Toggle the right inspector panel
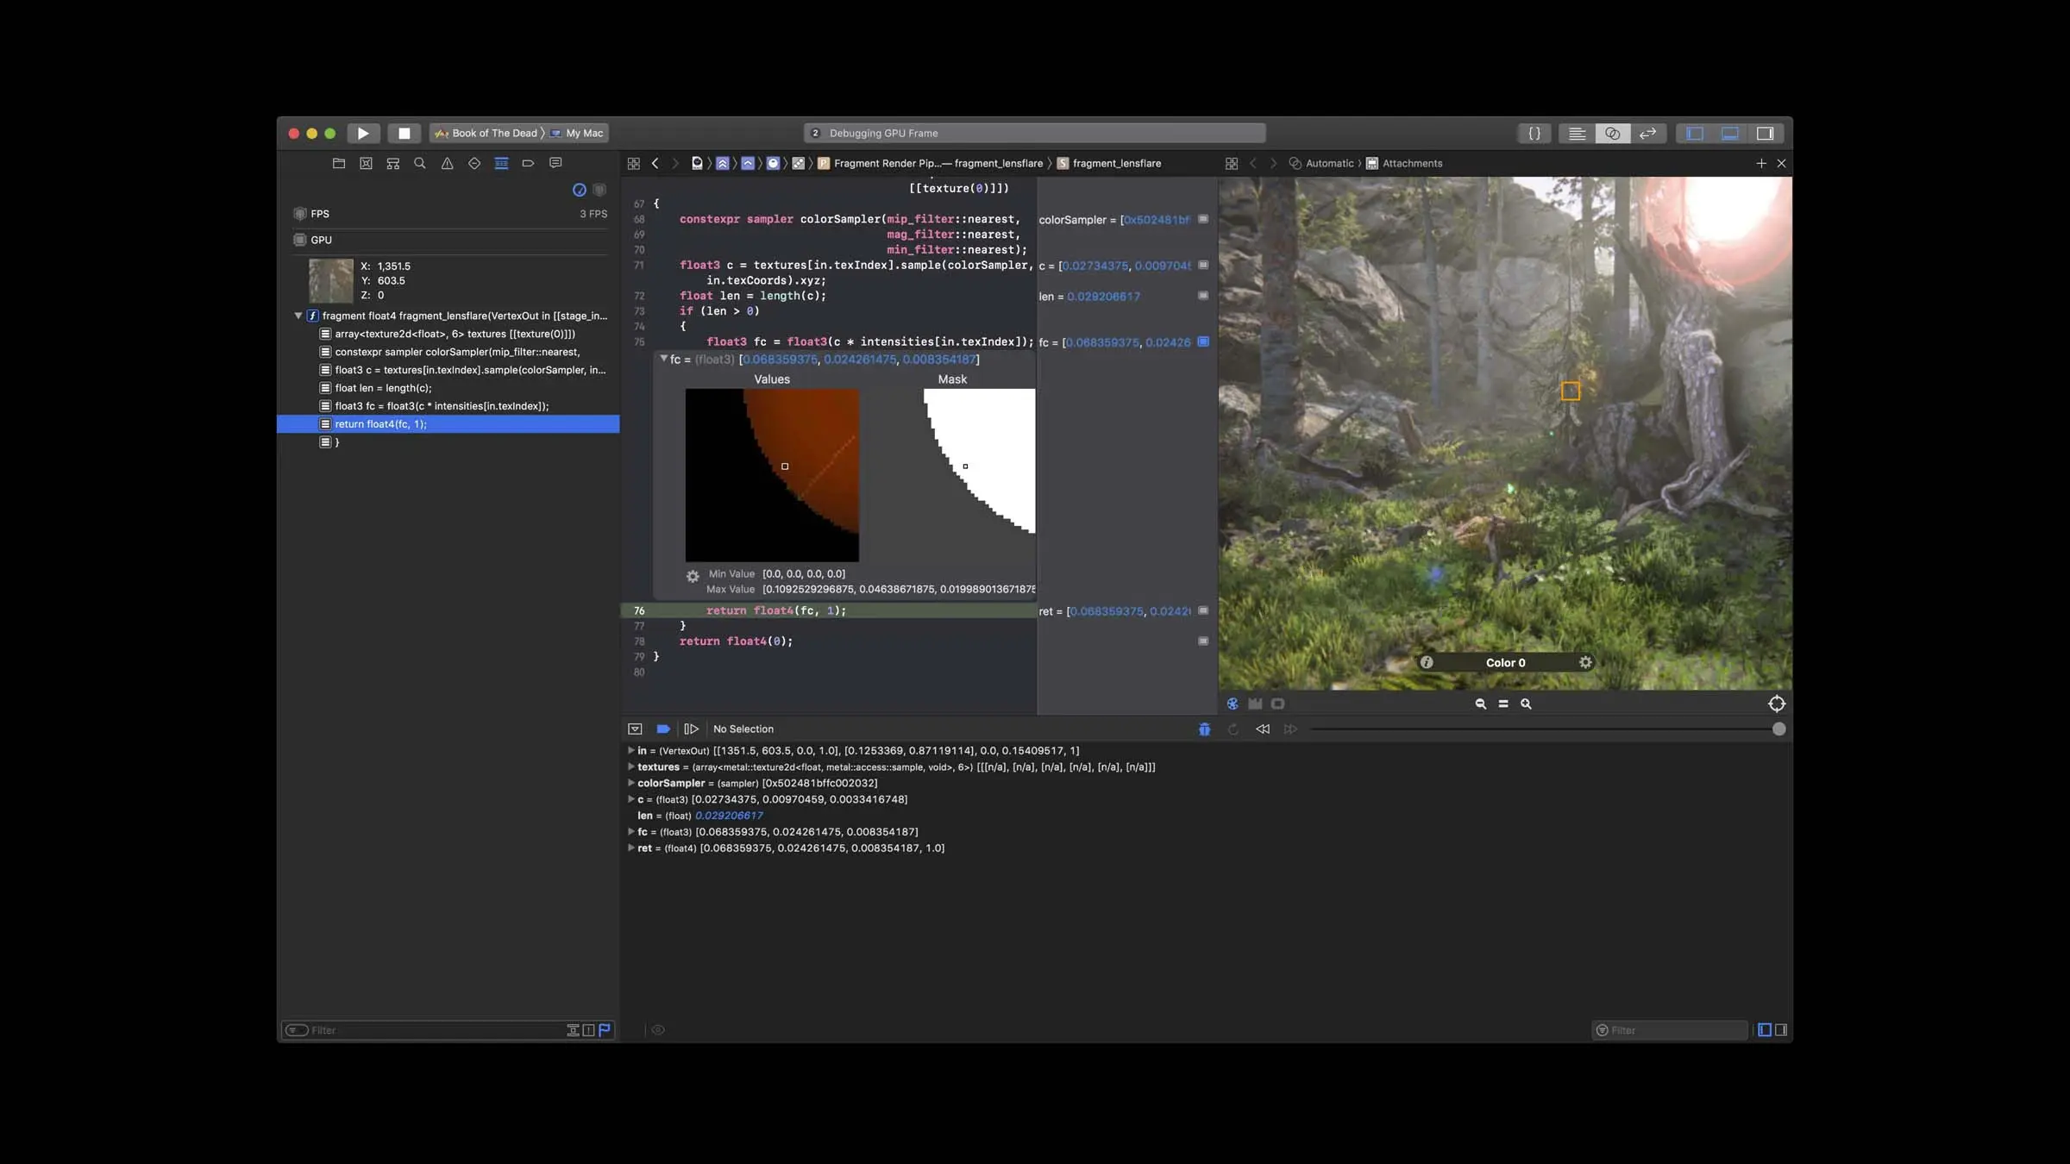Image resolution: width=2070 pixels, height=1164 pixels. [1766, 134]
